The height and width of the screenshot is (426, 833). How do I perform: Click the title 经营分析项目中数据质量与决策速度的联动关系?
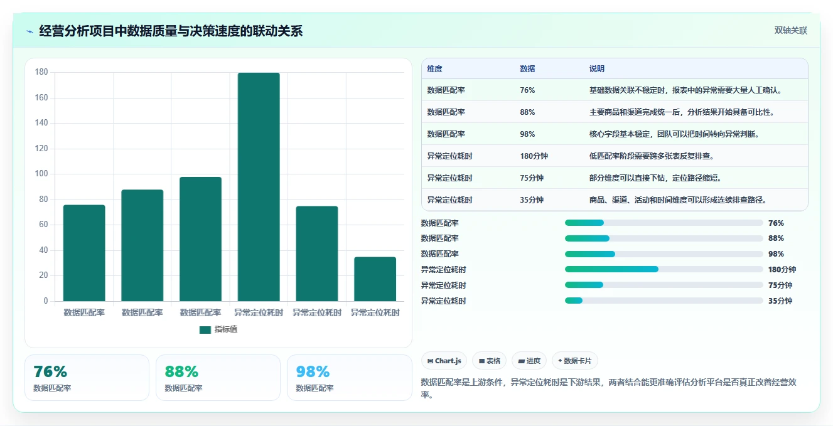(x=171, y=31)
